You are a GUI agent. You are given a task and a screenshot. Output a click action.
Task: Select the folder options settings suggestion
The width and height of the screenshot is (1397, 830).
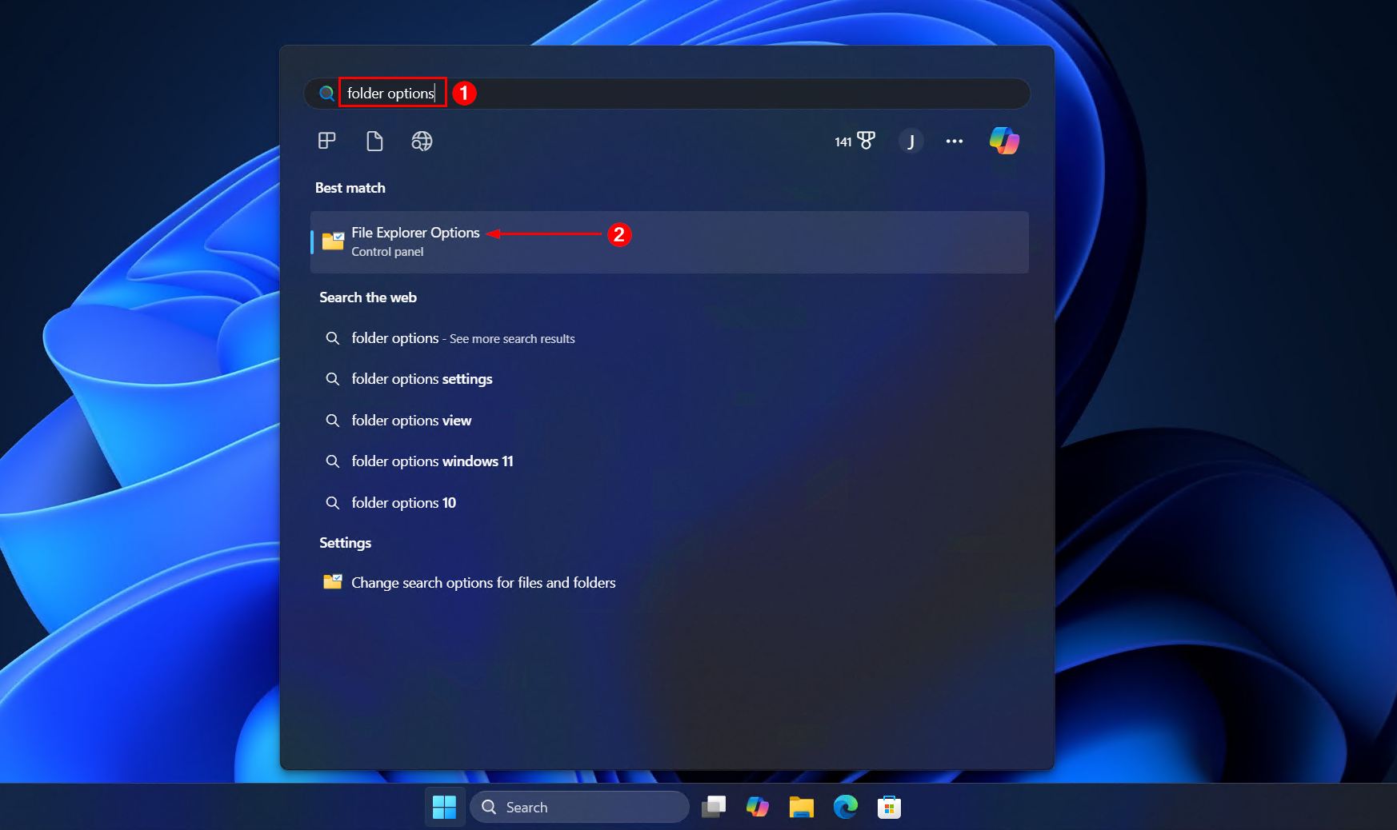pos(422,379)
